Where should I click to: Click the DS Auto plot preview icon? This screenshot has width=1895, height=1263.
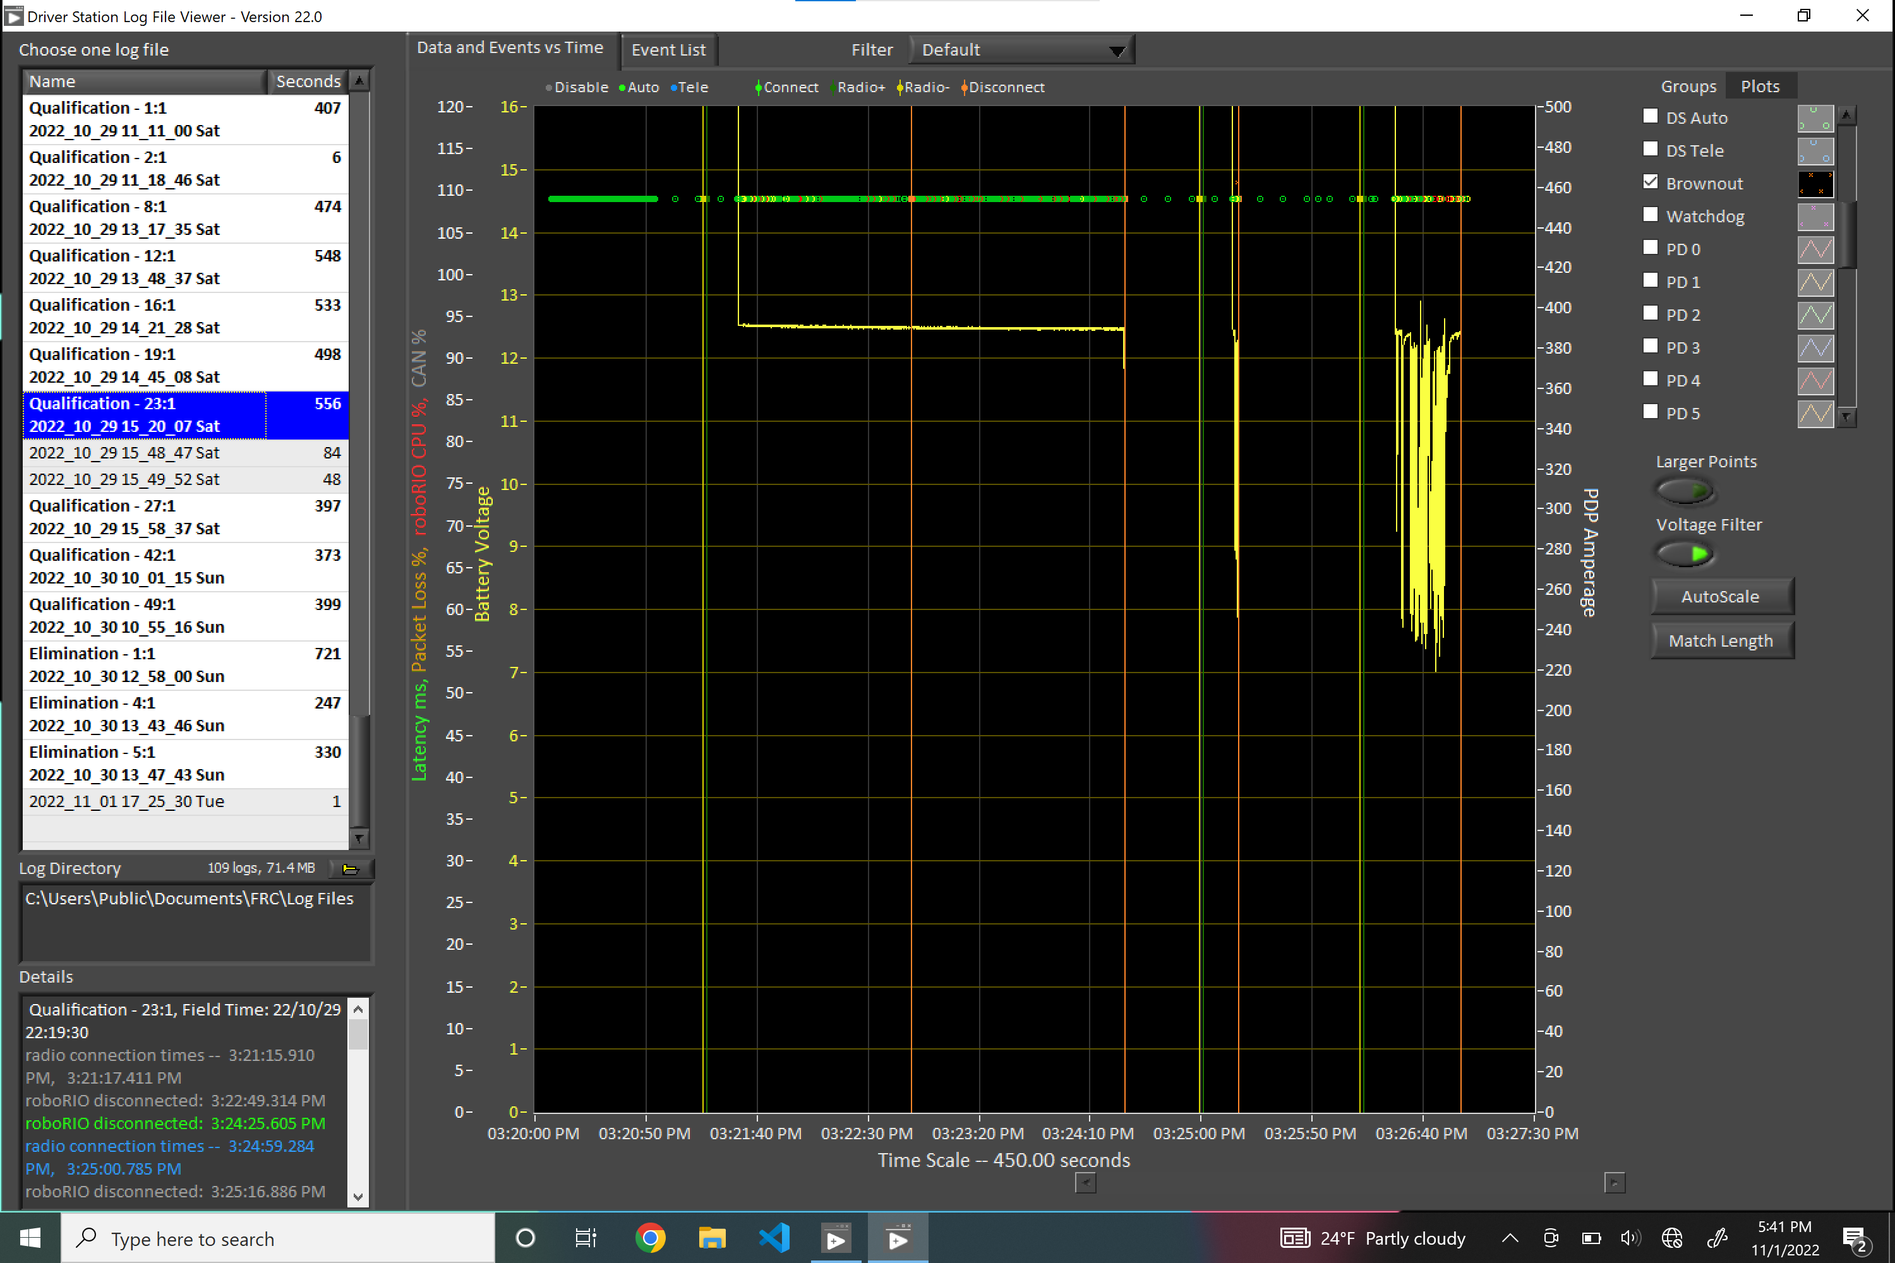click(1815, 119)
